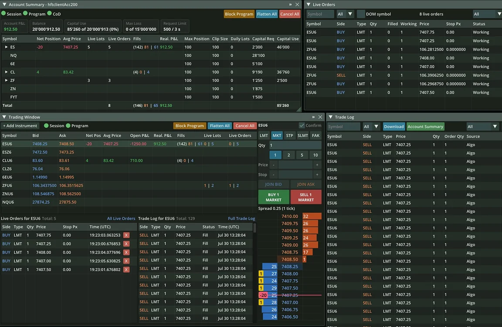
Task: Close the Account Summary panel
Action: (297, 4)
